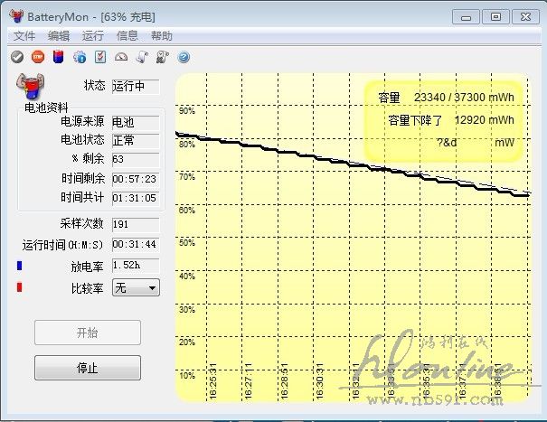This screenshot has height=422, width=547.
Task: Click the 电池状态 field showing 正常
Action: point(136,141)
